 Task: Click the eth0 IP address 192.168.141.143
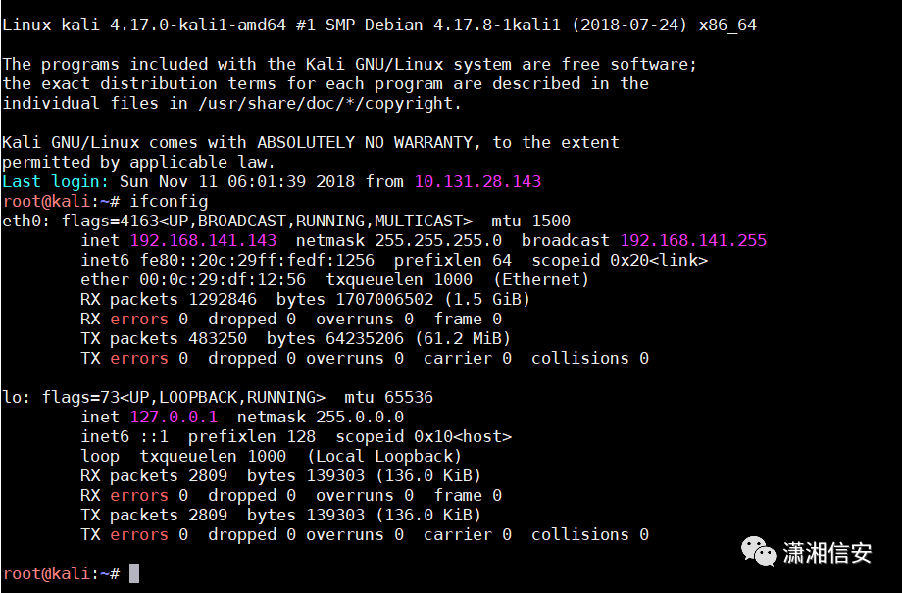203,240
